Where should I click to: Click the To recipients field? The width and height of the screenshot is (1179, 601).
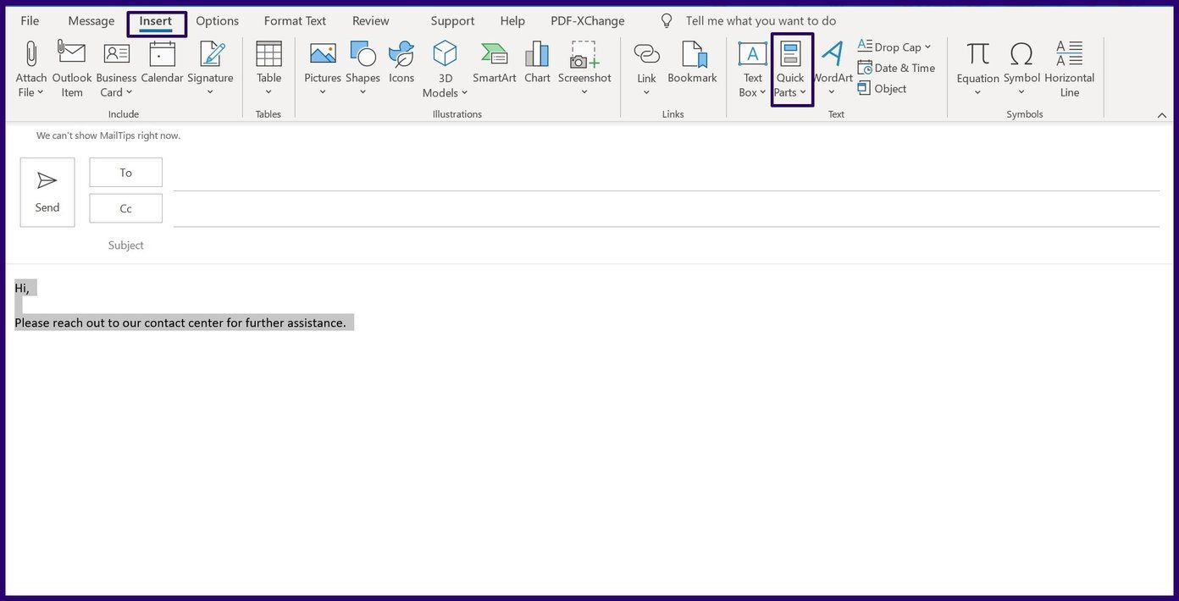coord(667,174)
